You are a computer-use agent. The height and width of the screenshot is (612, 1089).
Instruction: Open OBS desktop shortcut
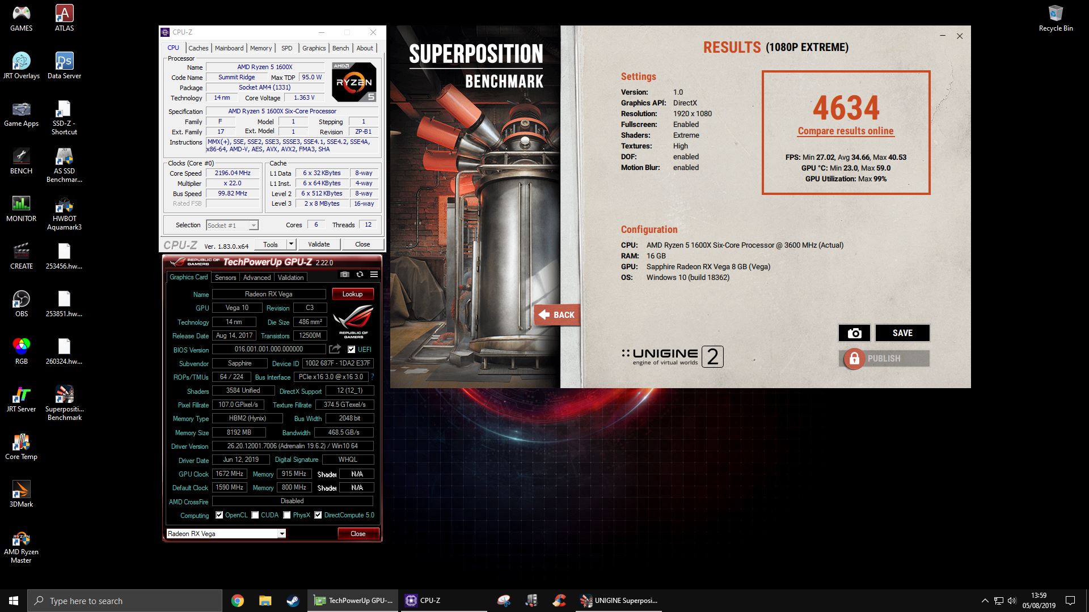[21, 303]
